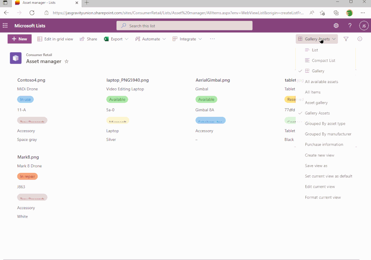The image size is (371, 260).
Task: Select Set current view as default
Action: (328, 176)
